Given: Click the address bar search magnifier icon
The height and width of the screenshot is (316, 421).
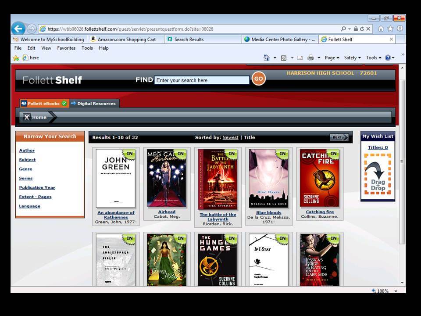Looking at the screenshot, I should [x=343, y=29].
